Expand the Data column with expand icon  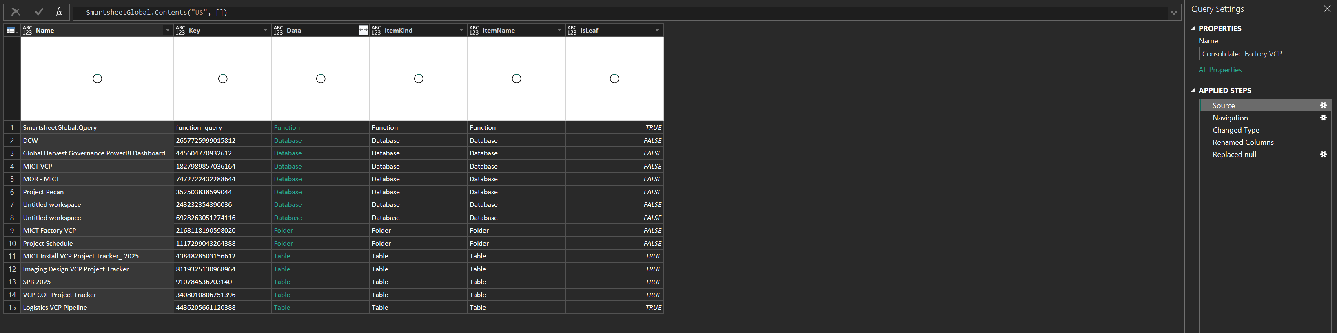pyautogui.click(x=363, y=31)
